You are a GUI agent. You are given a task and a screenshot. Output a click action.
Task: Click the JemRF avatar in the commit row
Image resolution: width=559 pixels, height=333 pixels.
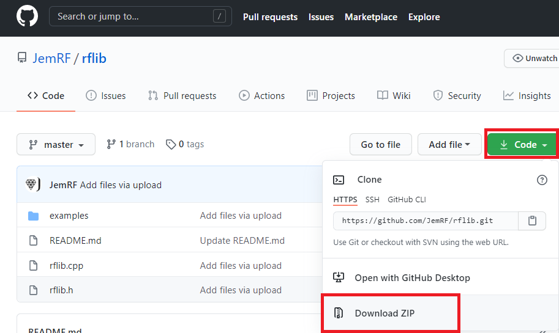[33, 185]
